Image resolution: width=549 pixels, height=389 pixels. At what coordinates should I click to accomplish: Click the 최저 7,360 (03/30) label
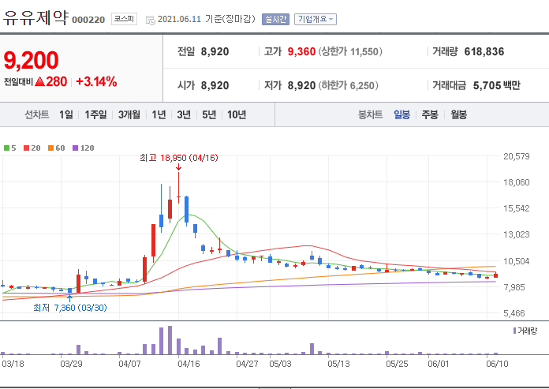point(70,308)
